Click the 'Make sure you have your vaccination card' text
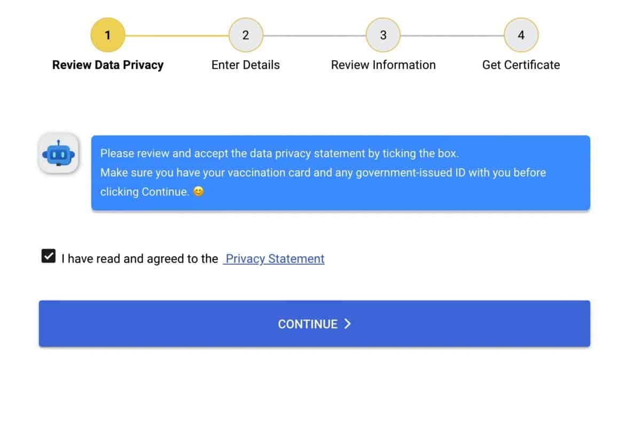This screenshot has height=427, width=641. tap(323, 173)
